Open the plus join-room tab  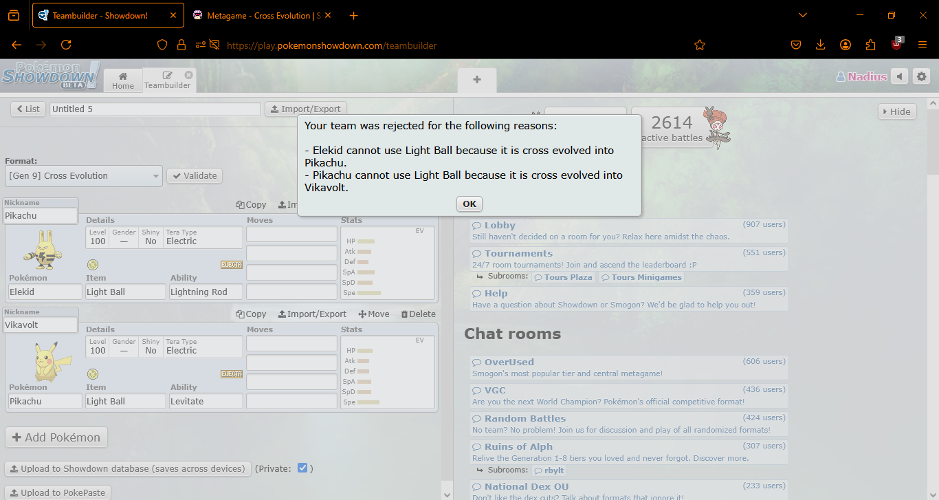pos(477,80)
